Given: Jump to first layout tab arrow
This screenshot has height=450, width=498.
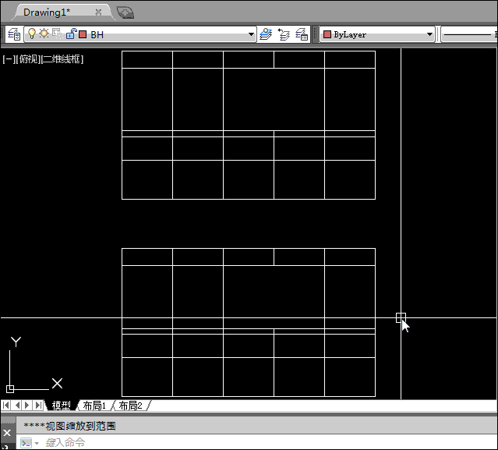Looking at the screenshot, I should tap(7, 406).
